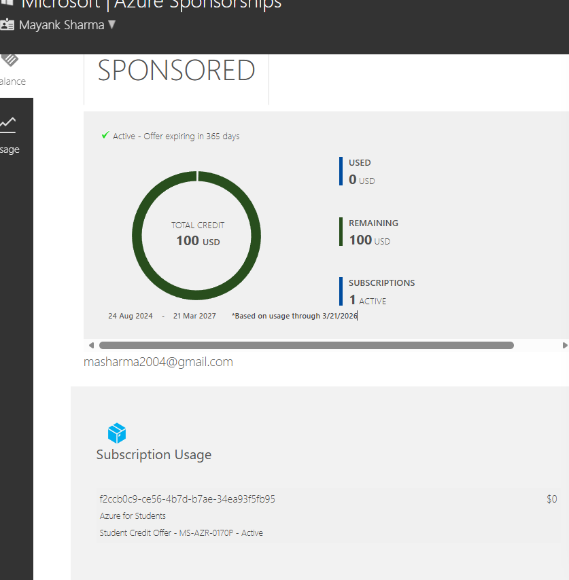Open the Mayank Sharma account name
Screen dimensions: 569x580
pos(61,25)
